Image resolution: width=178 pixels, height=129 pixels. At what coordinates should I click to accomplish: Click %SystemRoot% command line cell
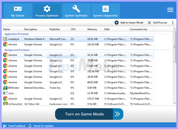[140, 93]
